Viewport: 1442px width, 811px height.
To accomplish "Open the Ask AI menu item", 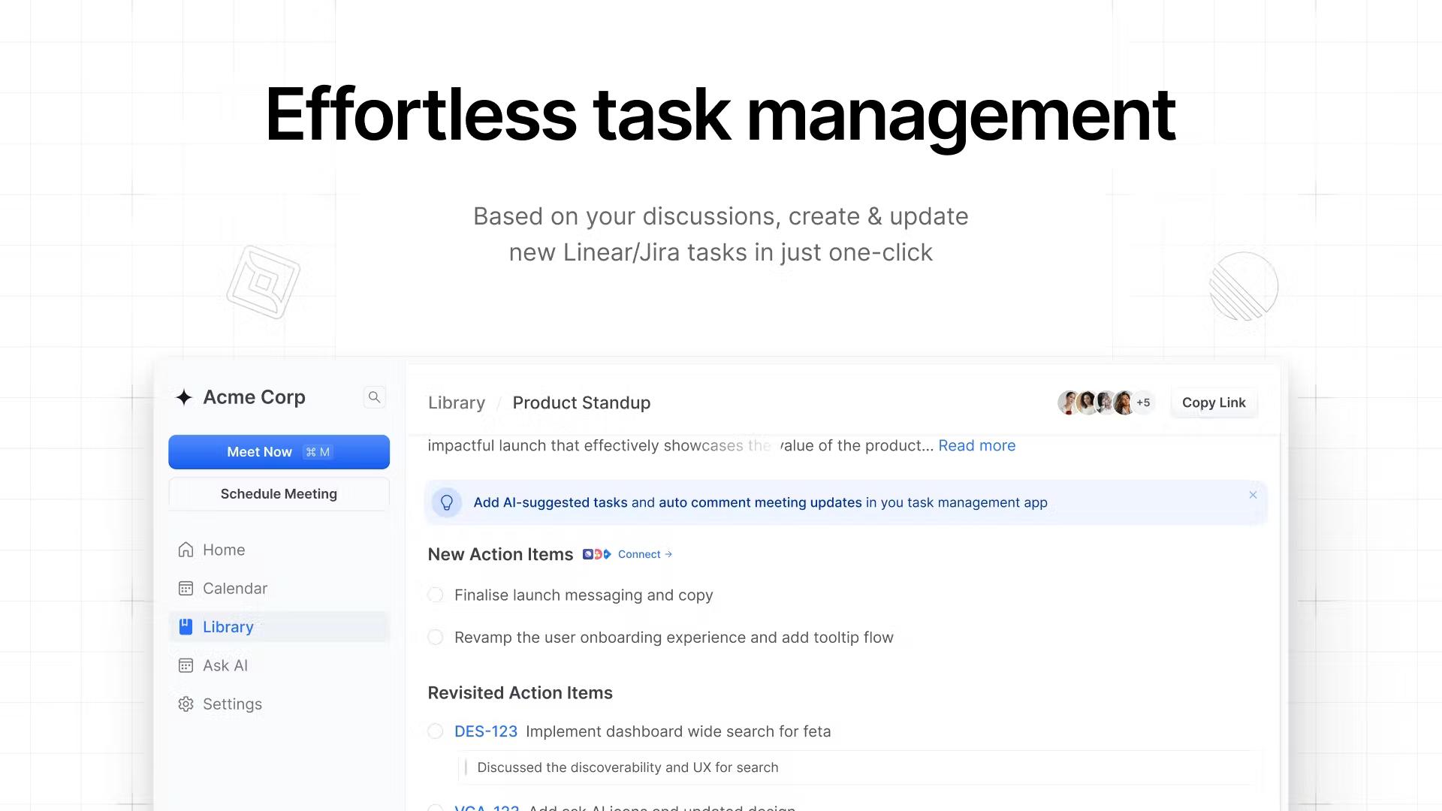I will coord(225,666).
